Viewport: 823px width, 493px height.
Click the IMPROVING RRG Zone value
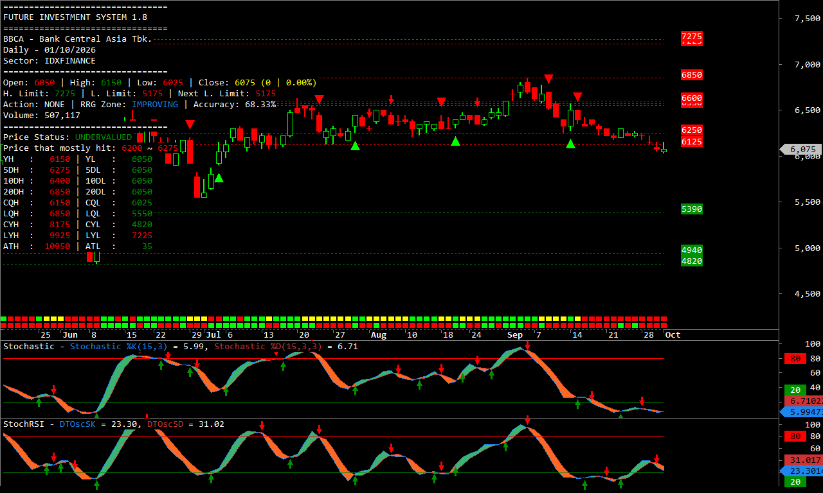(x=155, y=105)
